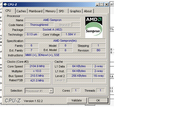The image size is (170, 136).
Task: Click the Technology value 0.13 um
Action: coord(32,34)
